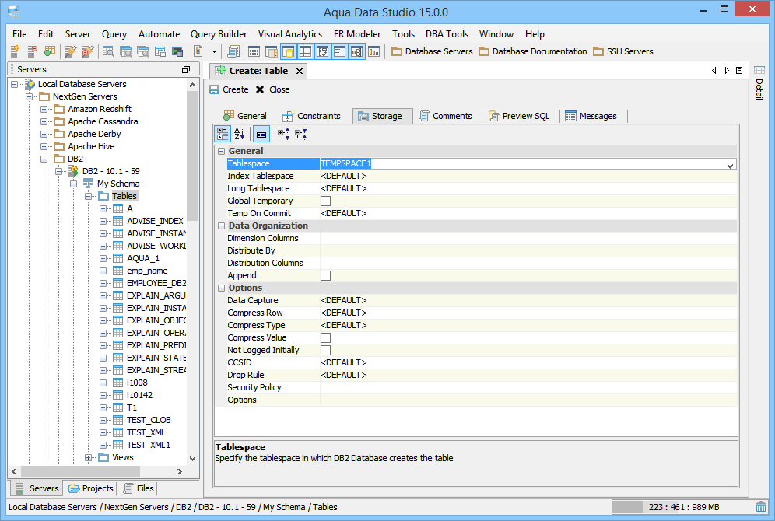Click the Detail panel grid icon at right
The image size is (775, 521).
click(759, 70)
